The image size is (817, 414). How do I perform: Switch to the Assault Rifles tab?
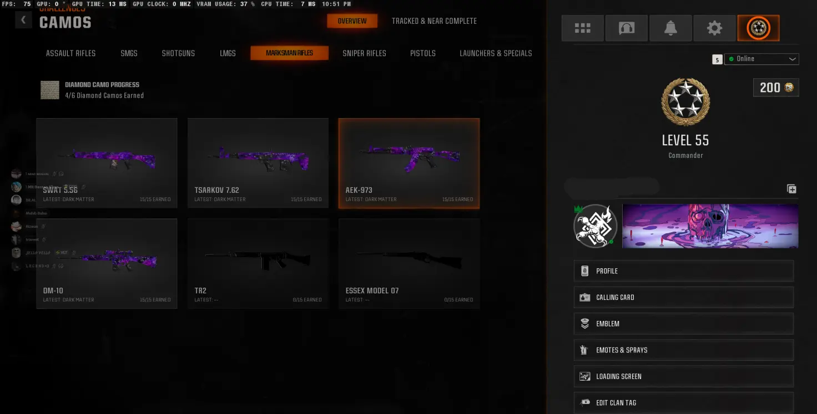coord(70,53)
